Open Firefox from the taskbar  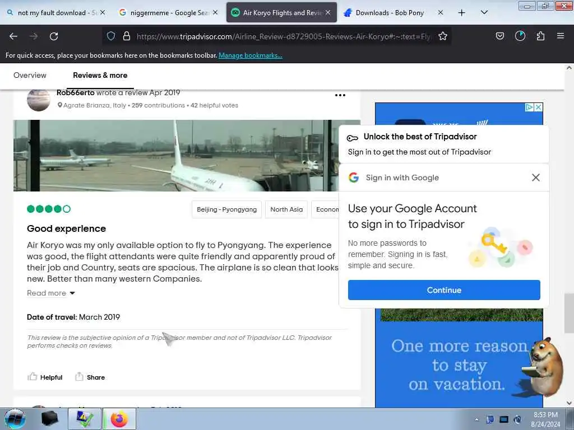120,419
